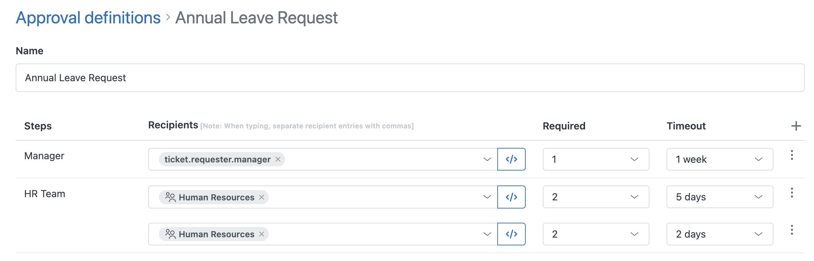Image resolution: width=814 pixels, height=261 pixels.
Task: Open the 1 week timeout dropdown
Action: (x=719, y=159)
